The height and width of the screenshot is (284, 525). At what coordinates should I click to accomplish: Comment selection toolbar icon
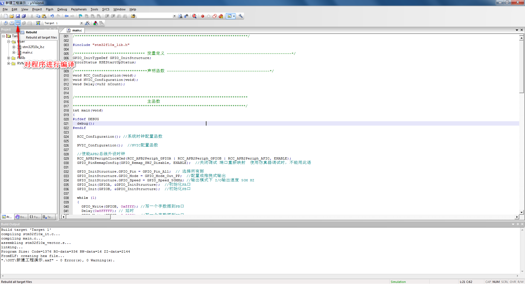pos(119,16)
